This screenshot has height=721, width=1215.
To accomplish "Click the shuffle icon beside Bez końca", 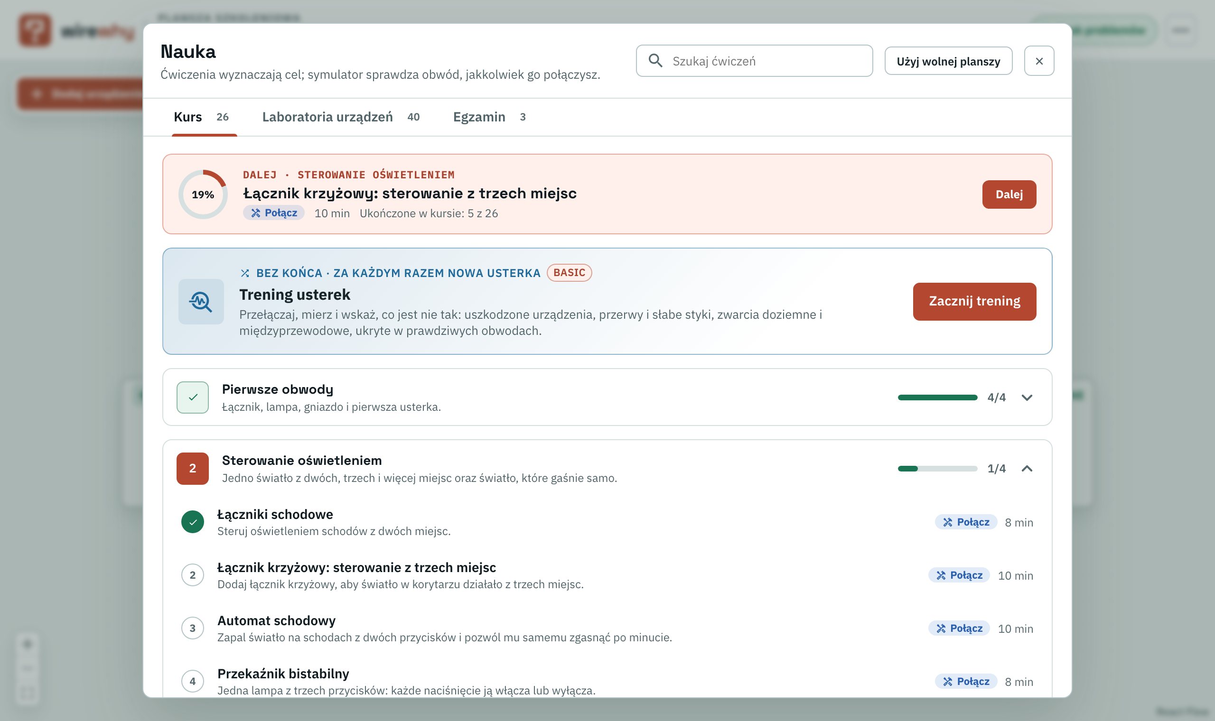I will 245,273.
